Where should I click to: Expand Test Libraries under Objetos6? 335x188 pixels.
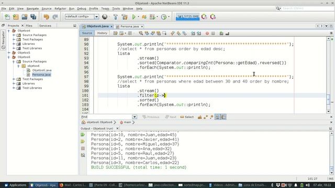(14, 88)
